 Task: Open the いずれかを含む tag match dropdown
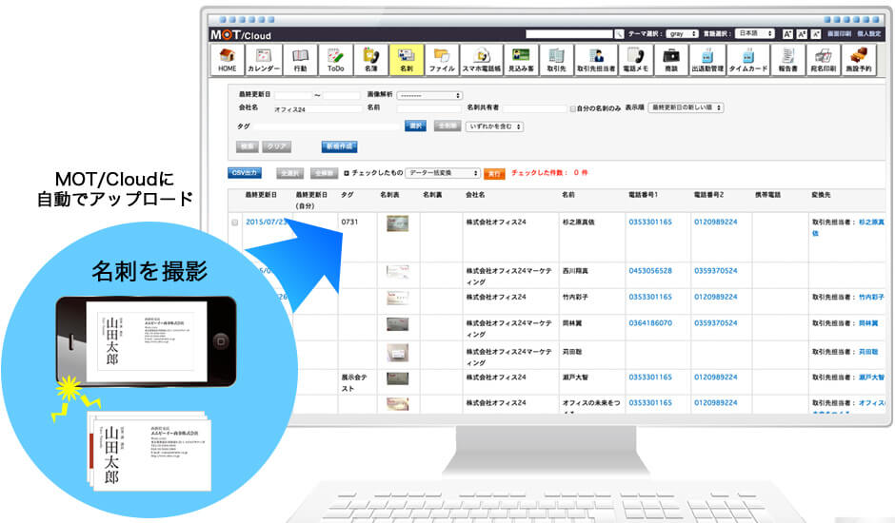click(x=495, y=126)
